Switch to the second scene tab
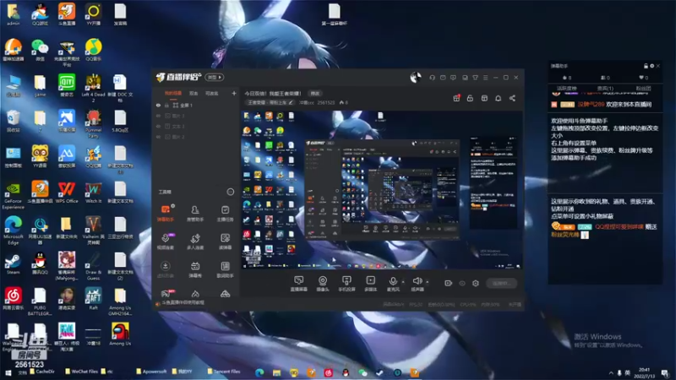The height and width of the screenshot is (380, 676). coord(194,93)
